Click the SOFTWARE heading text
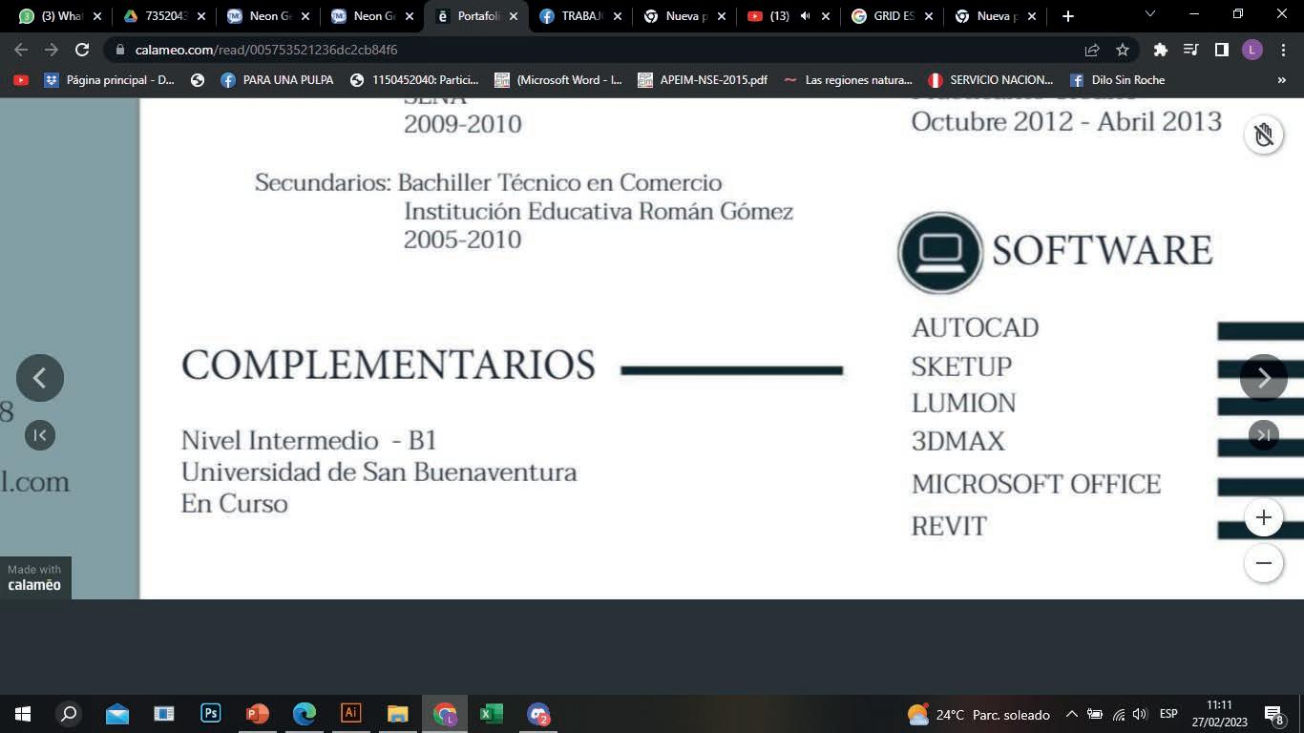 pos(1102,251)
